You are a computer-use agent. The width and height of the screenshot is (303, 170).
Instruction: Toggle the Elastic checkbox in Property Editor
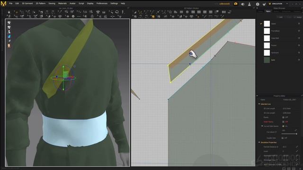point(283,118)
